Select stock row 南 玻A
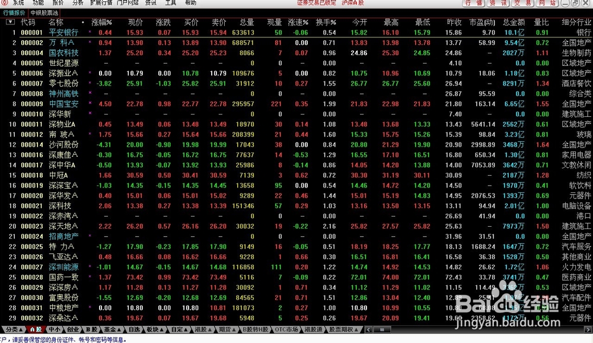The width and height of the screenshot is (593, 343). (296, 134)
